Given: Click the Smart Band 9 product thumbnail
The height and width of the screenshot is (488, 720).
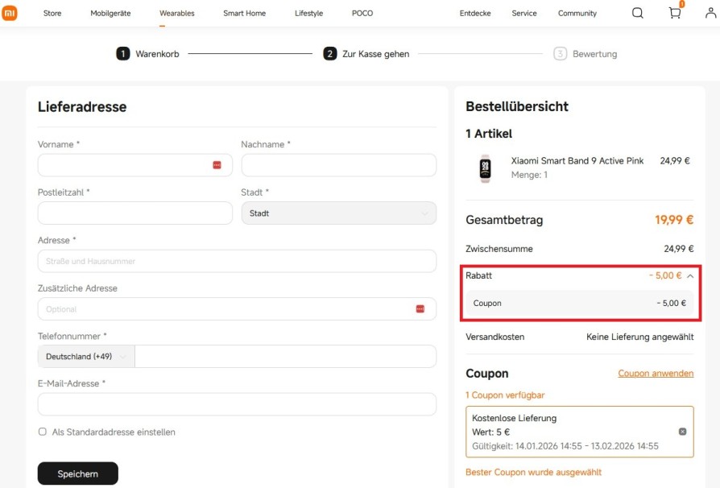Looking at the screenshot, I should [485, 167].
